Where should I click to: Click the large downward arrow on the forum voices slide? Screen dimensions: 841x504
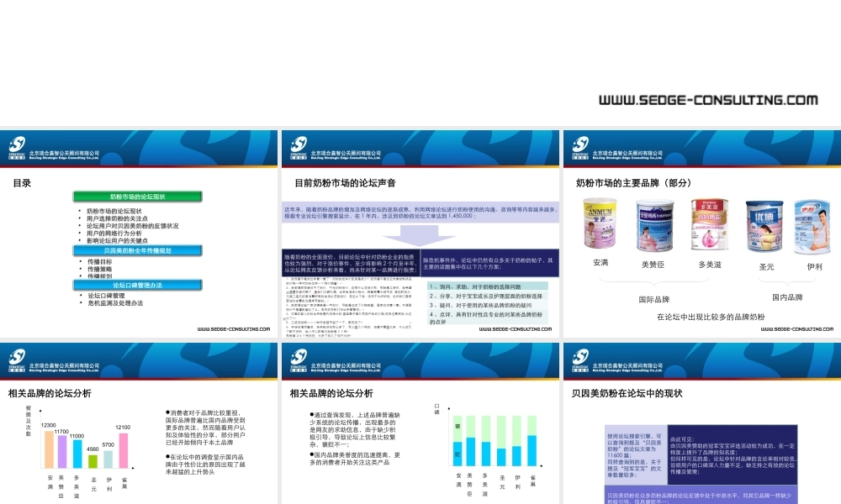(420, 235)
